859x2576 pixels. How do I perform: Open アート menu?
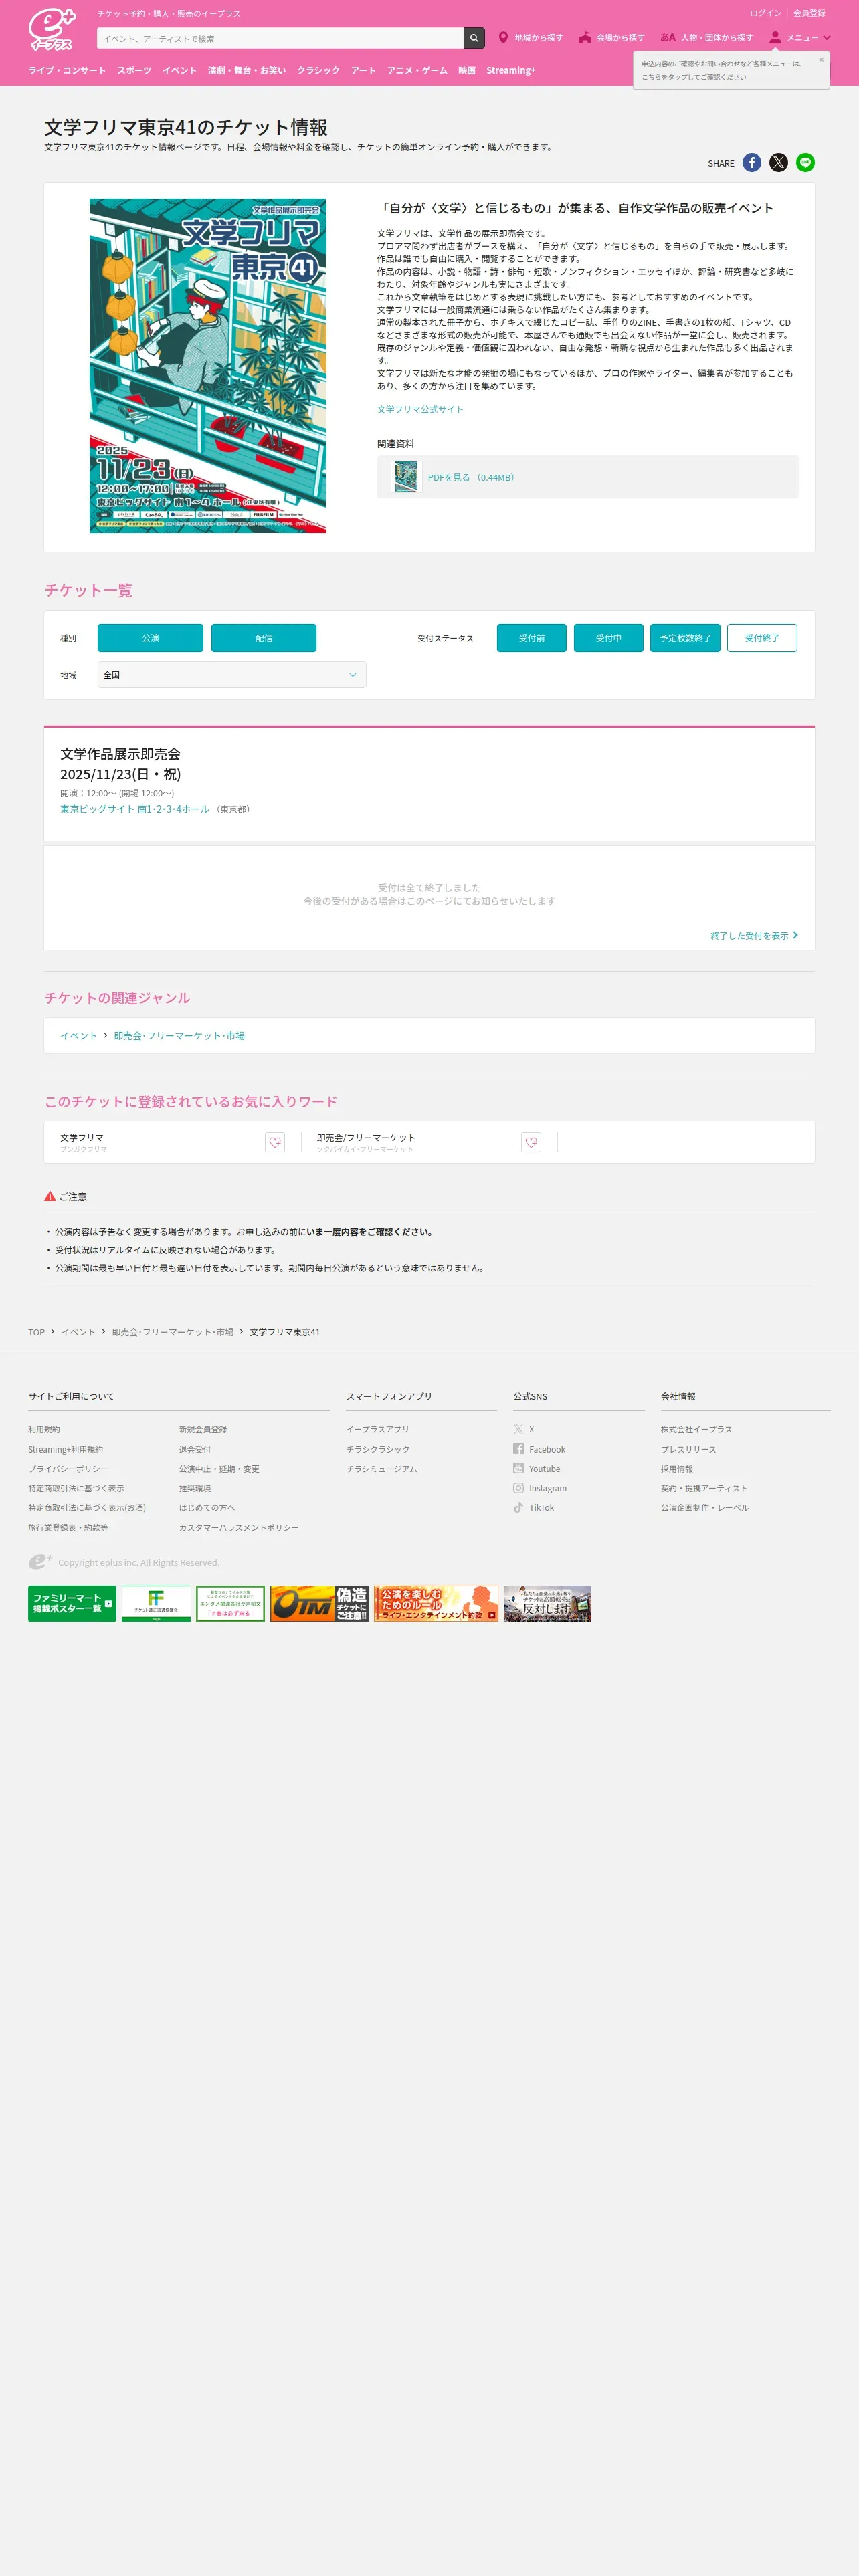(x=363, y=70)
